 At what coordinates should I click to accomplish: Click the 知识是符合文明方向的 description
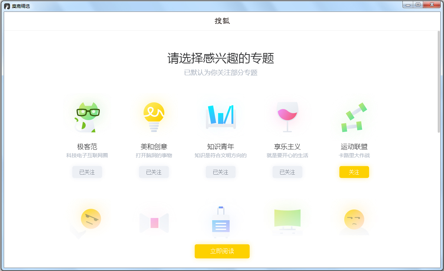coord(221,155)
